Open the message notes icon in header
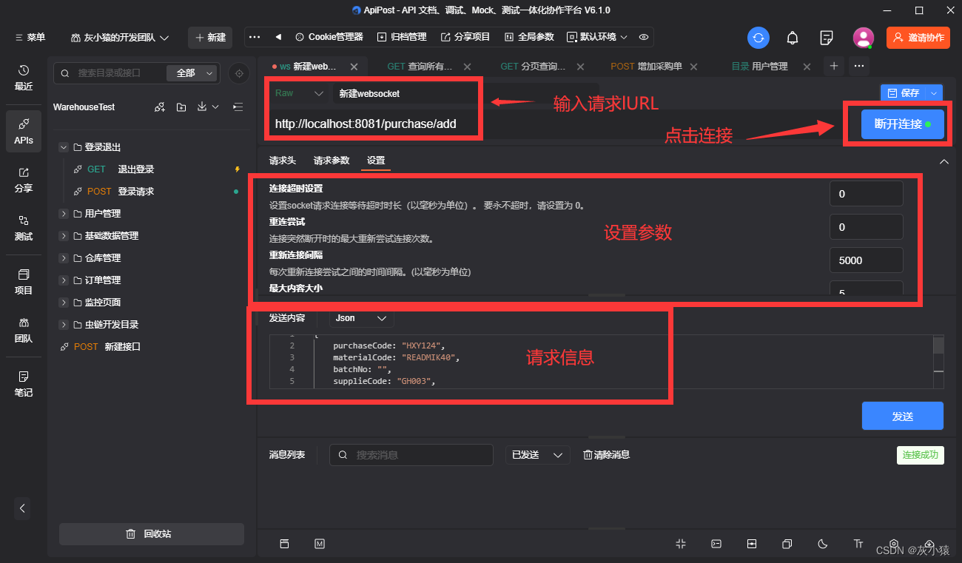The height and width of the screenshot is (563, 962). coord(827,38)
